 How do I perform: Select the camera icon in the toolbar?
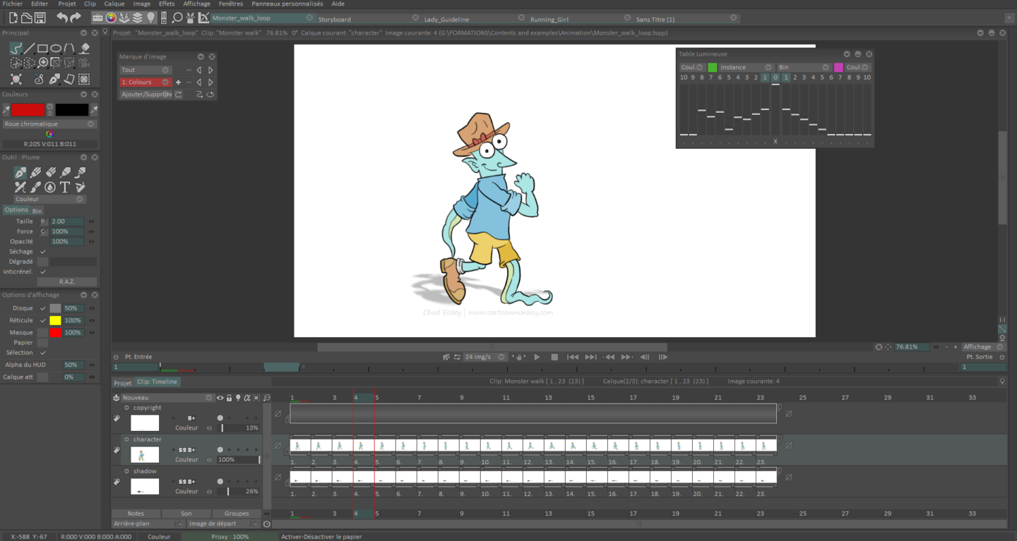pos(83,63)
